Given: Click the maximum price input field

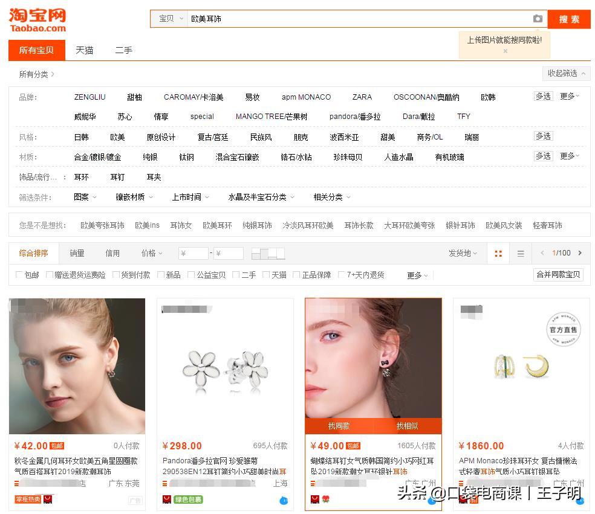Looking at the screenshot, I should 229,253.
